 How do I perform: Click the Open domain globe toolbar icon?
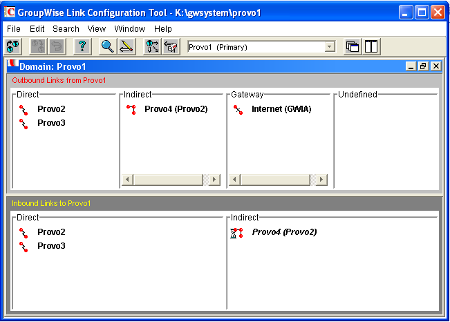point(13,46)
